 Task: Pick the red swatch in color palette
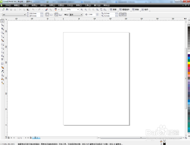point(189,65)
